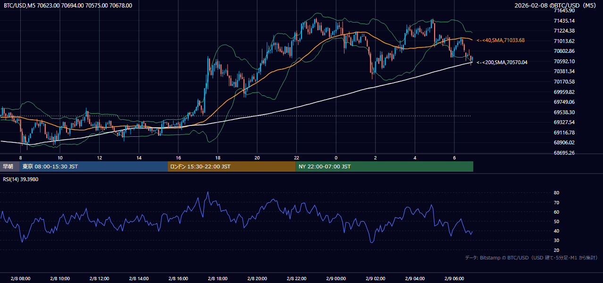The height and width of the screenshot is (283, 603).
Task: Click the 2/8 12:00 time label
Action: point(99,279)
